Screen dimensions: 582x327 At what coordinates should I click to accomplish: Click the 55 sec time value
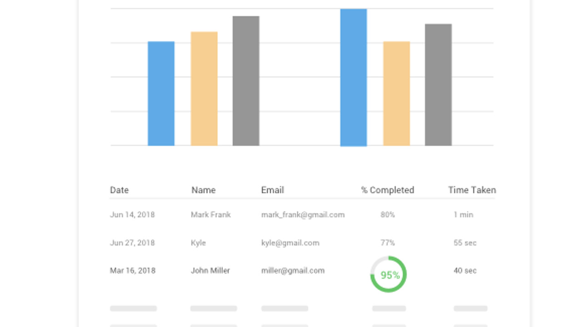pyautogui.click(x=465, y=243)
